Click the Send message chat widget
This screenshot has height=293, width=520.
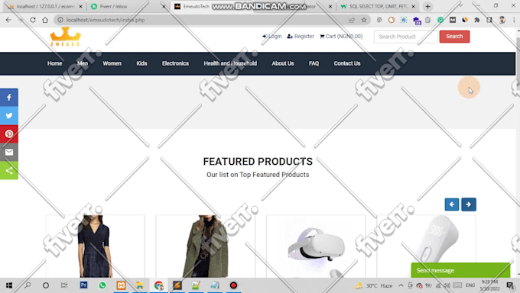[460, 270]
